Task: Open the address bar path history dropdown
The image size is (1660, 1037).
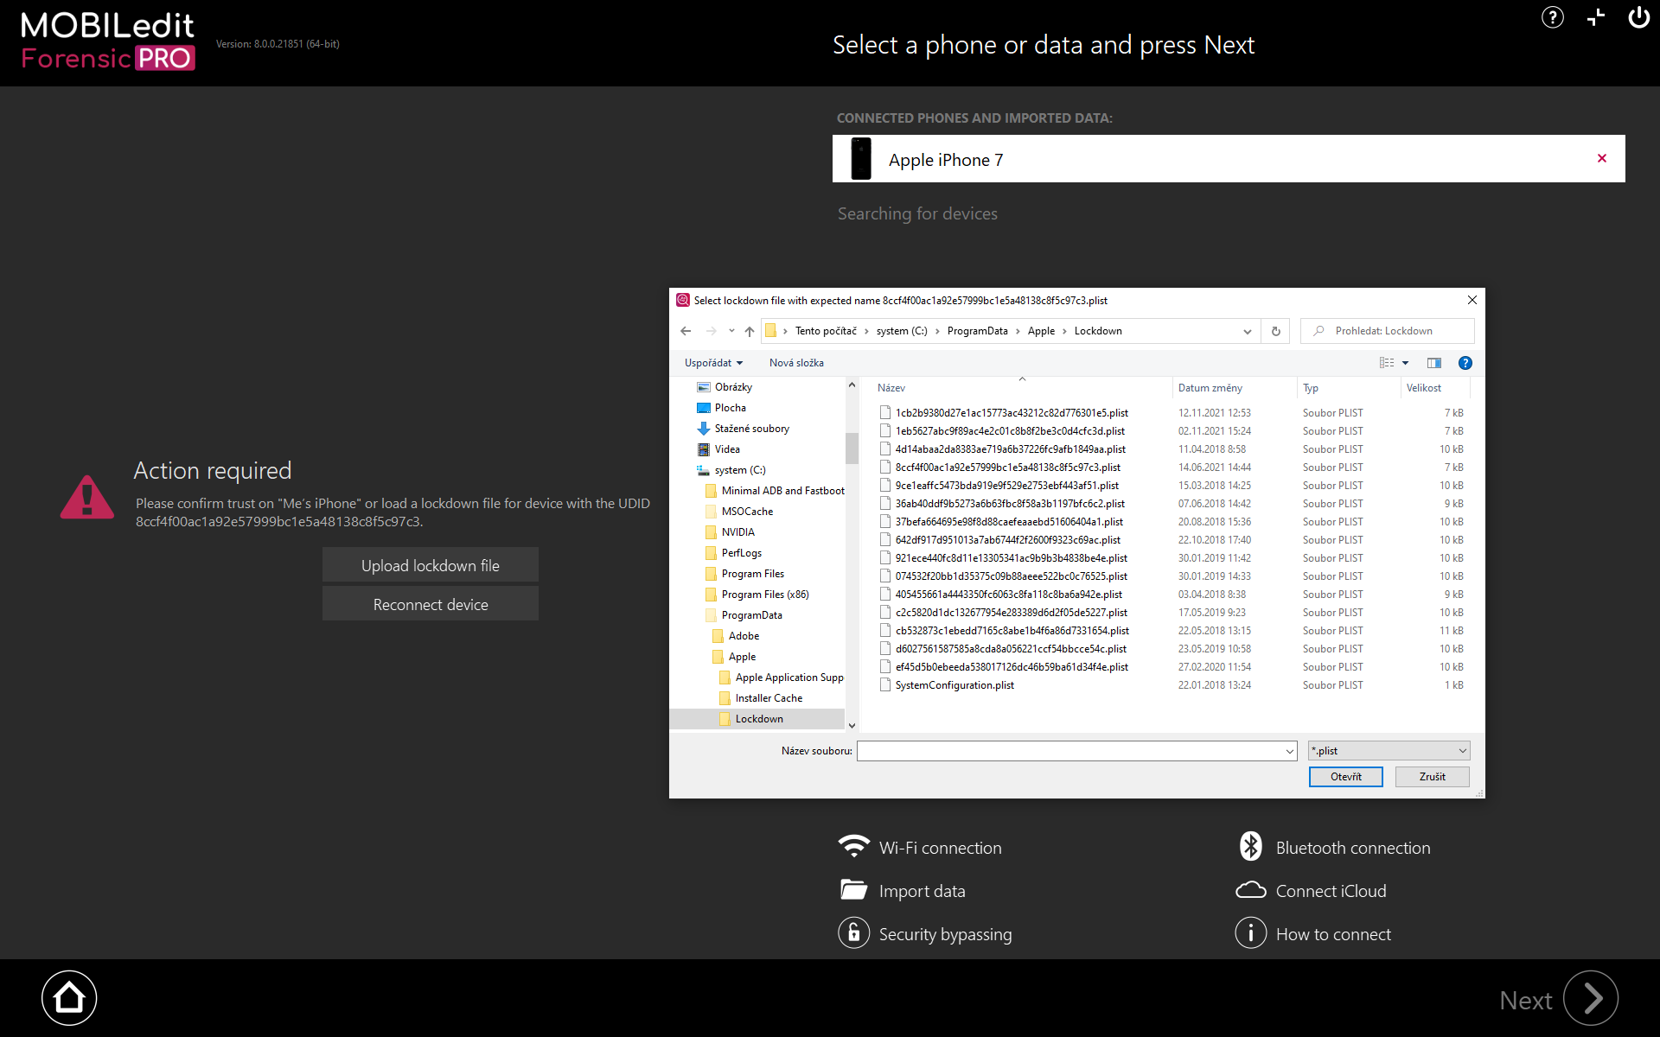Action: pyautogui.click(x=1247, y=331)
